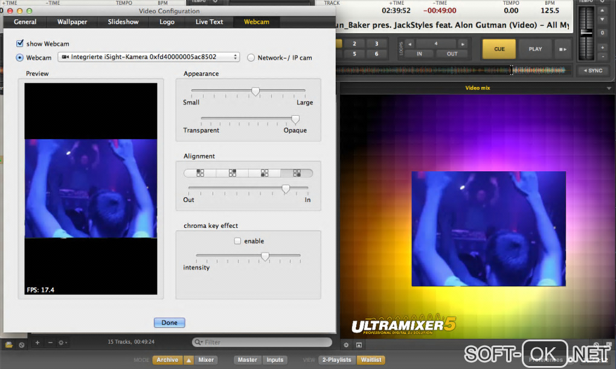Click the SYNC button

593,71
